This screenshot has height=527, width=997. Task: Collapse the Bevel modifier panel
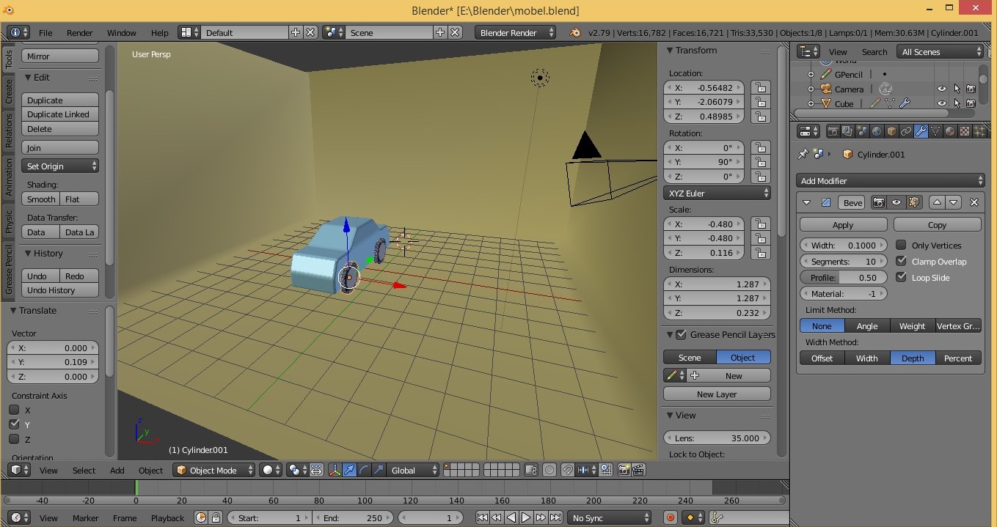(806, 202)
